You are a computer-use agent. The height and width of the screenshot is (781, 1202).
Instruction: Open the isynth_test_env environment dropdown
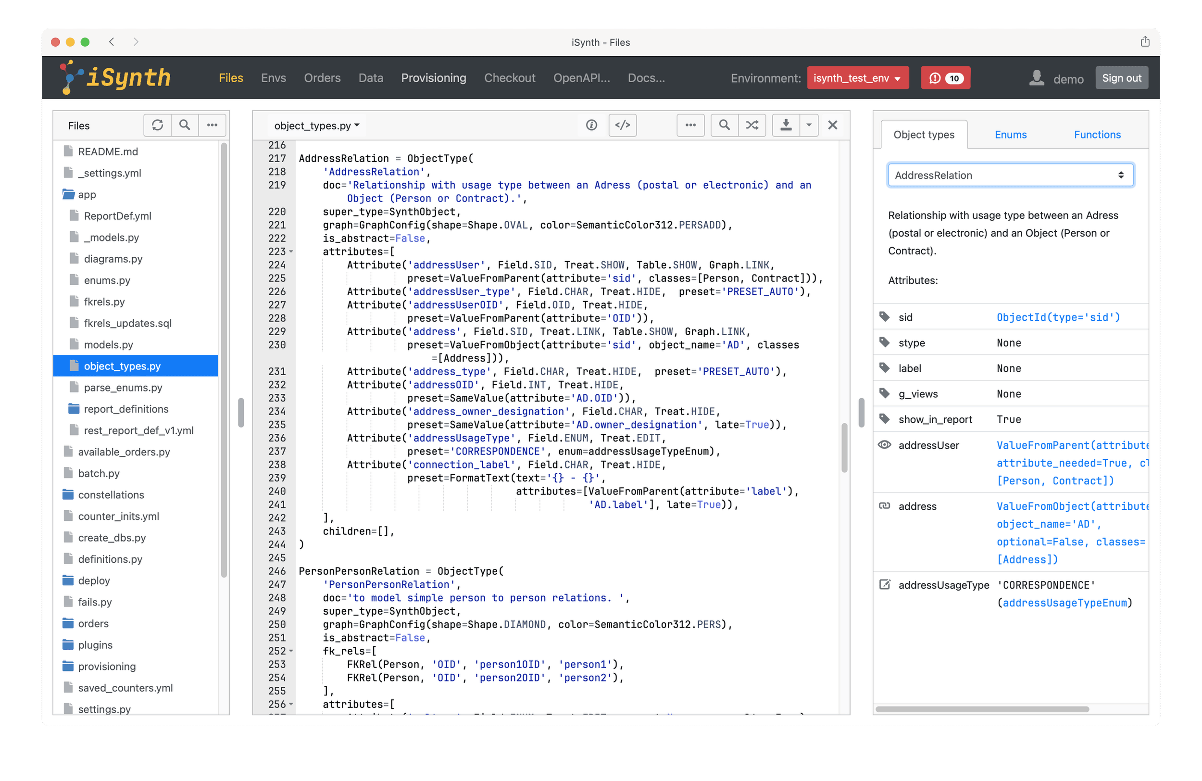tap(857, 77)
